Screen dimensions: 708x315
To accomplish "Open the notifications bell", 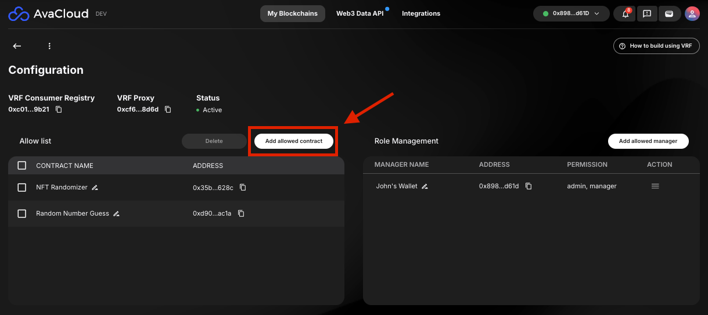I will coord(626,14).
